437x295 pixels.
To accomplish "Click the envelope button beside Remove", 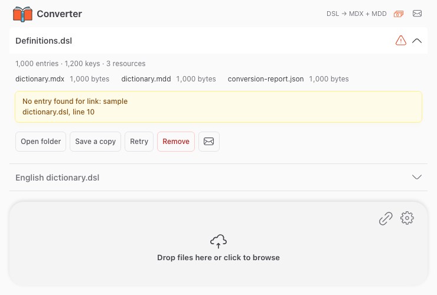I will tap(209, 142).
